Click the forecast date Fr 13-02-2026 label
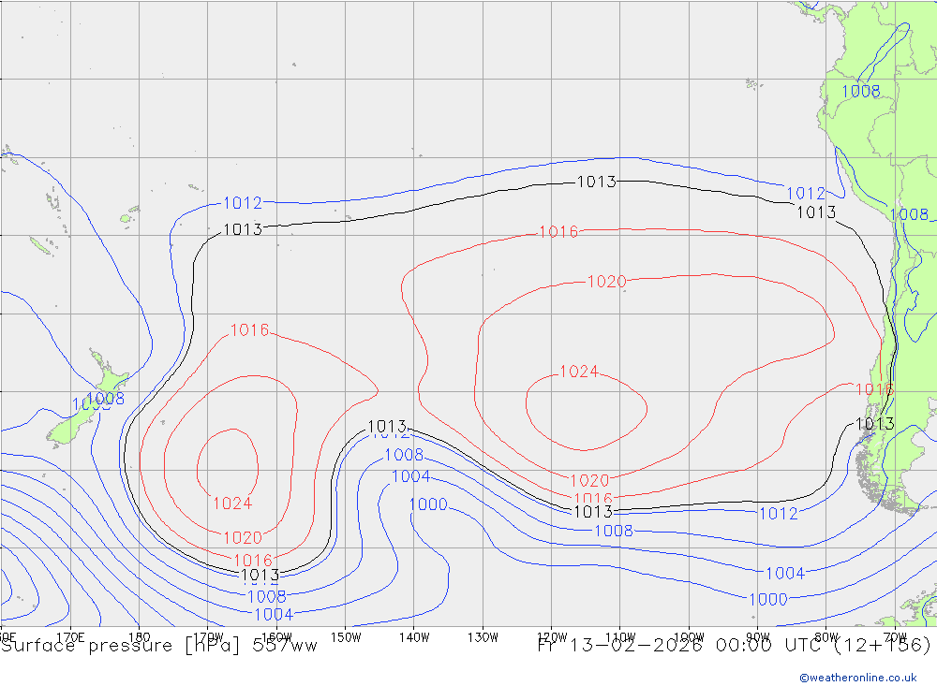937x686 pixels. coord(618,645)
